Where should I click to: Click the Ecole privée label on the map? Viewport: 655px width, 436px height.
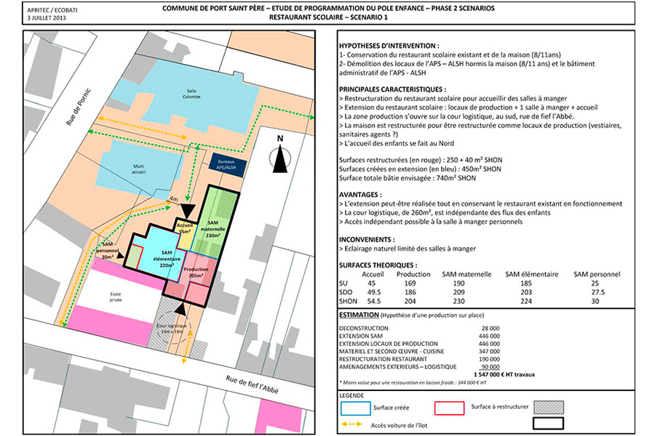pyautogui.click(x=116, y=296)
